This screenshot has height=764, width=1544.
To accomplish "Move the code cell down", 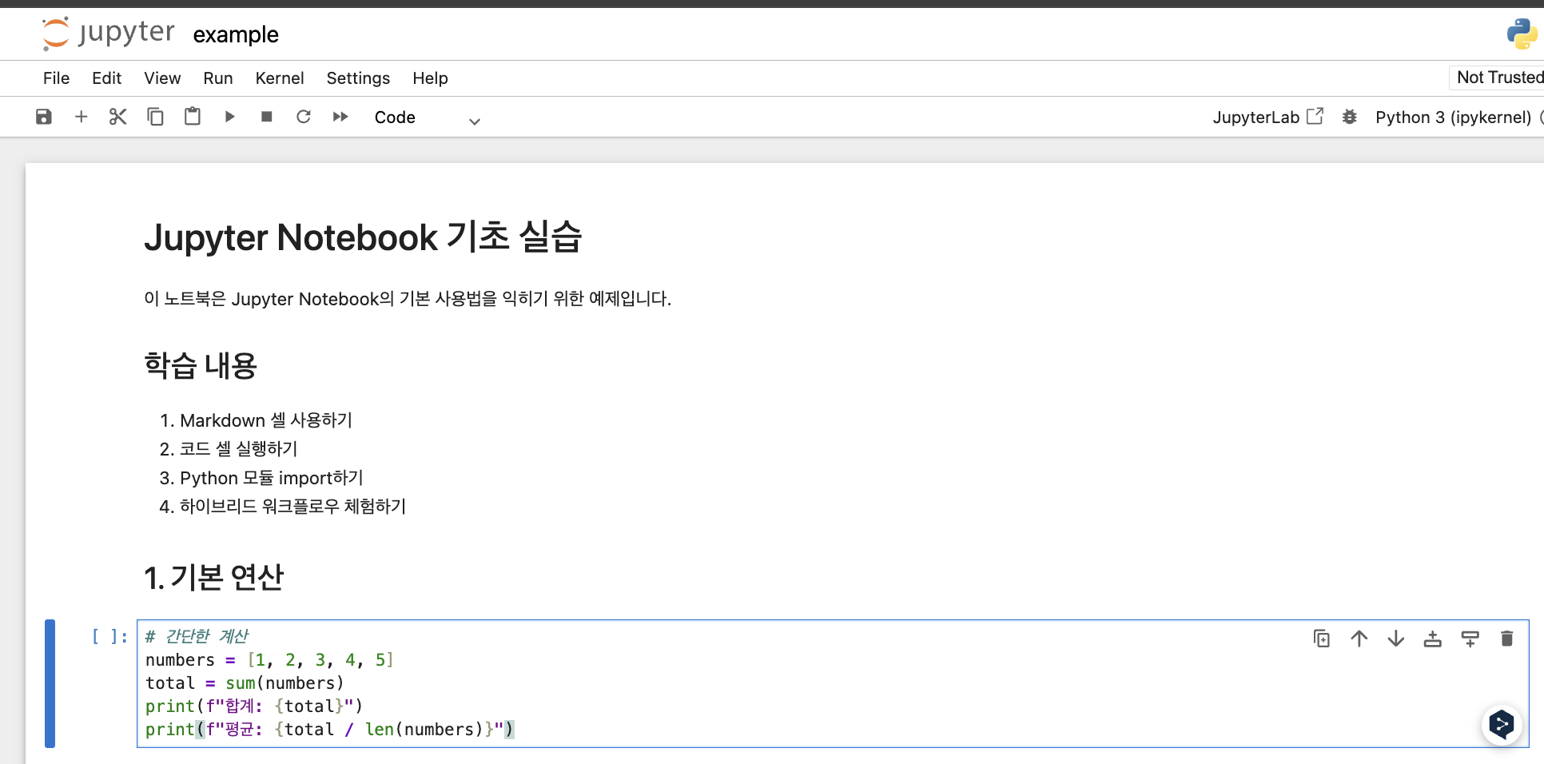I will [1396, 639].
